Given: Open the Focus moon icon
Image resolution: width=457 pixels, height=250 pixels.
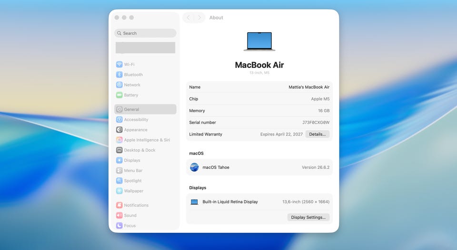Looking at the screenshot, I should [x=119, y=226].
